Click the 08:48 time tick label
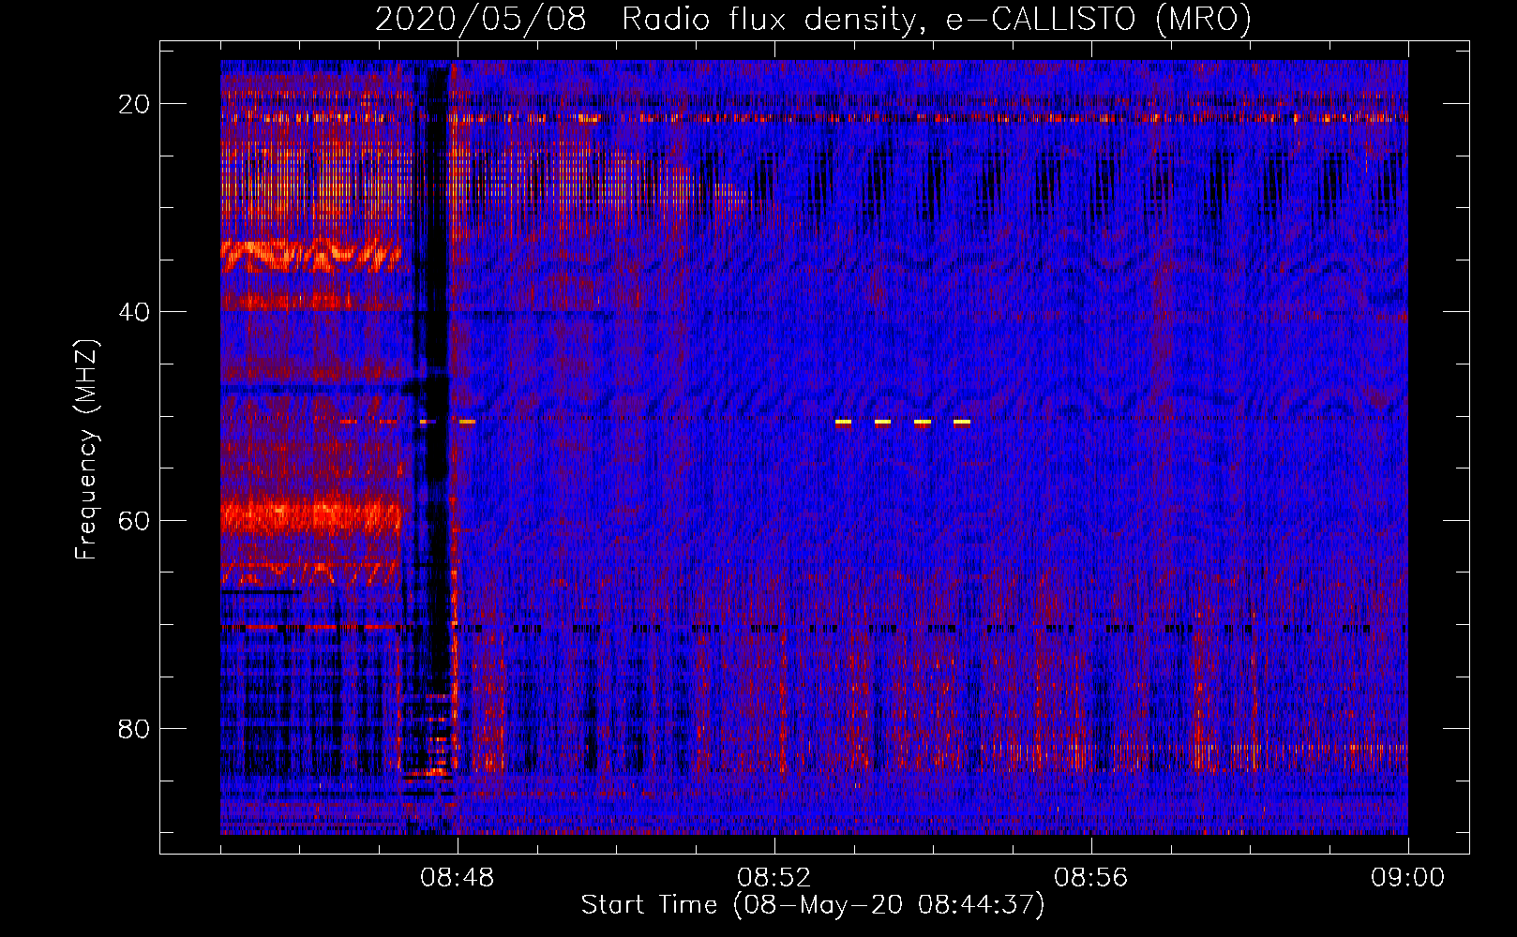The image size is (1517, 937). pyautogui.click(x=458, y=878)
